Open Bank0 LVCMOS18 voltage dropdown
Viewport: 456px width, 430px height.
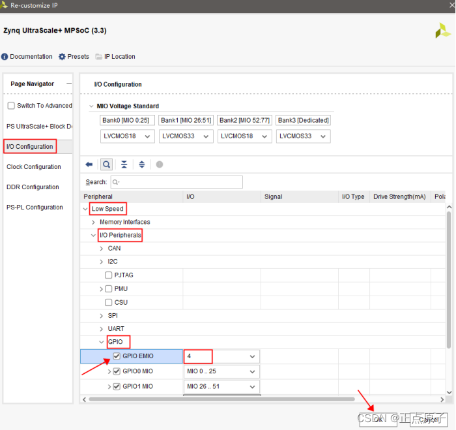(x=128, y=136)
